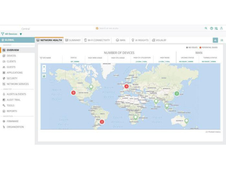
Task: Click the Reports icon
Action: tap(4, 111)
